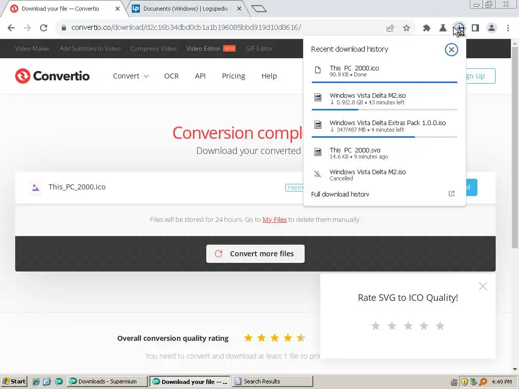Screen dimensions: 519x389
Task: Launch Internet Explorer from quick launch
Action: pos(36,381)
